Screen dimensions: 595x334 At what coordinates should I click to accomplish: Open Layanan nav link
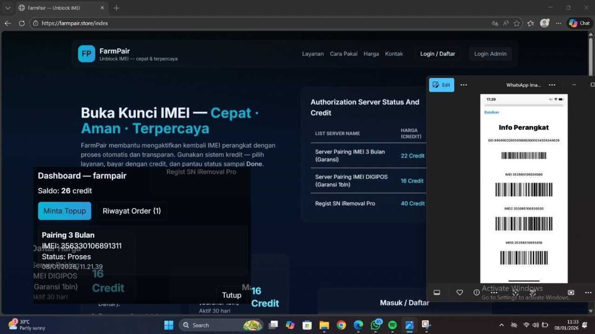tap(313, 54)
